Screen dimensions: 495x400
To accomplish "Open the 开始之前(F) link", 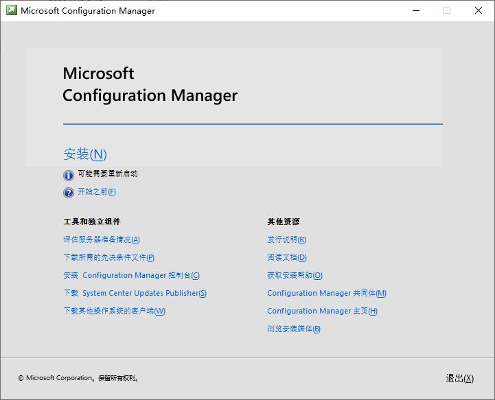I will pos(97,192).
